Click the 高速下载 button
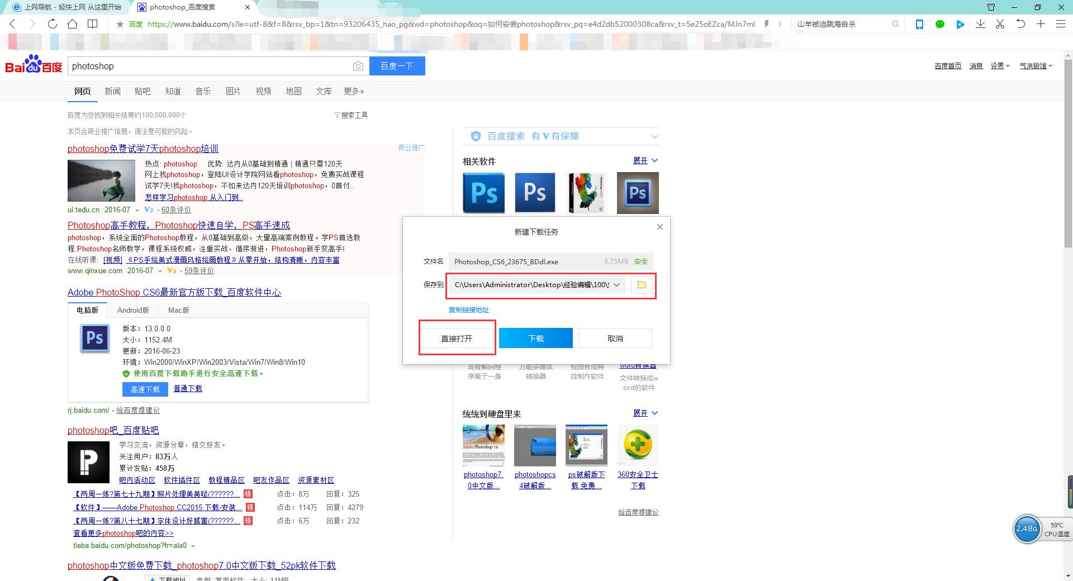Viewport: 1073px width, 581px height. [x=145, y=389]
